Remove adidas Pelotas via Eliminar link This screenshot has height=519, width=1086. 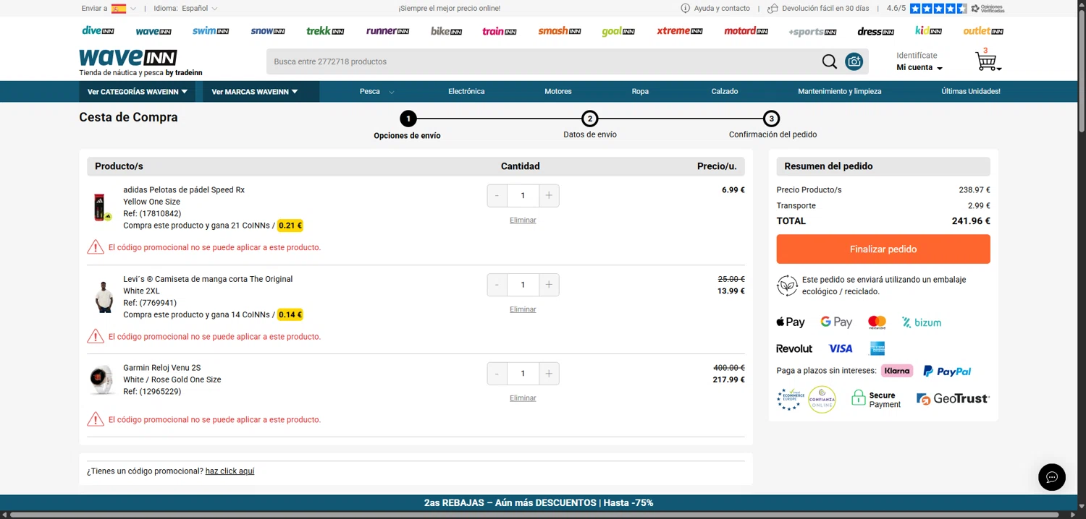point(523,220)
